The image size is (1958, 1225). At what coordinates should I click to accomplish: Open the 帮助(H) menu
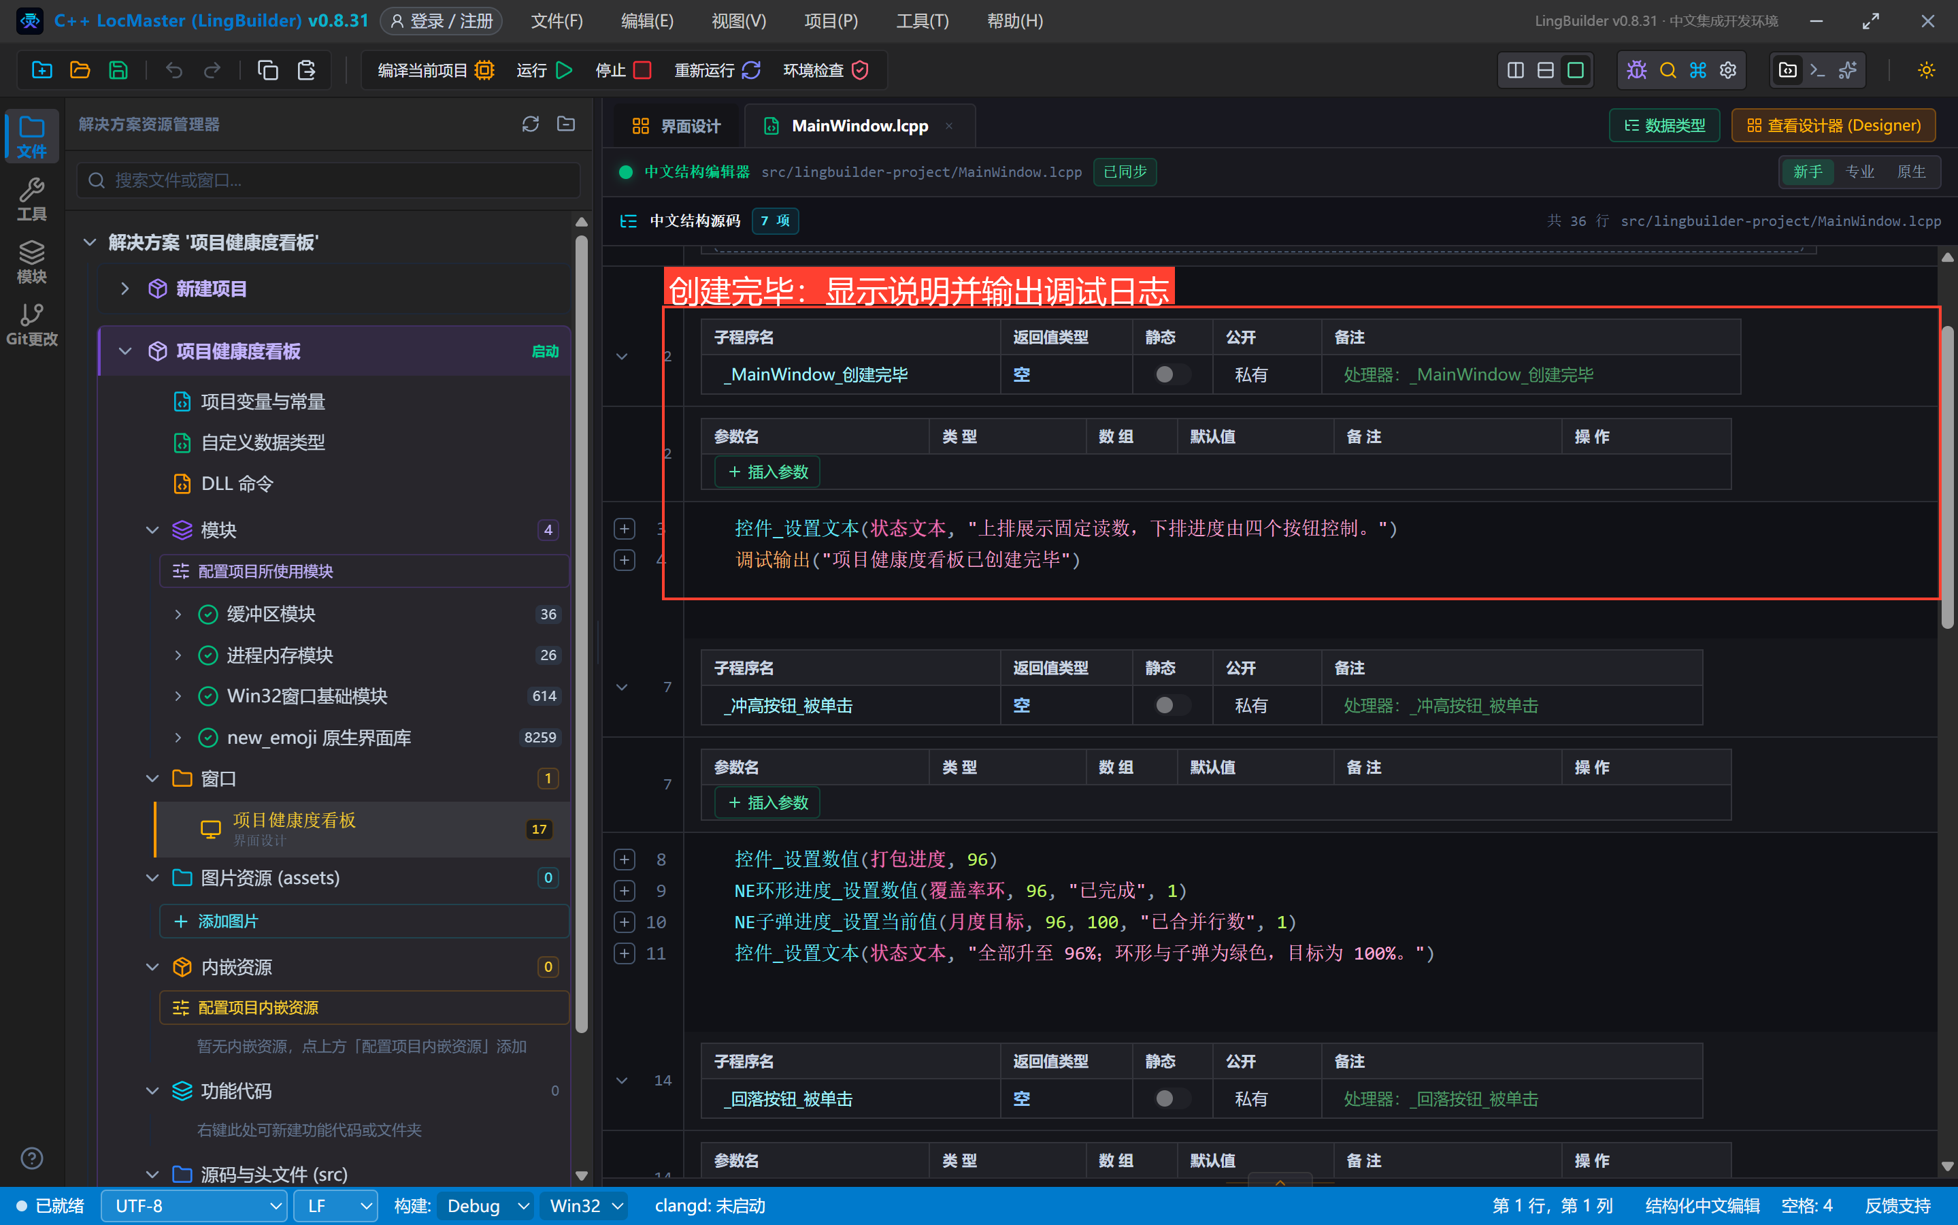1014,21
